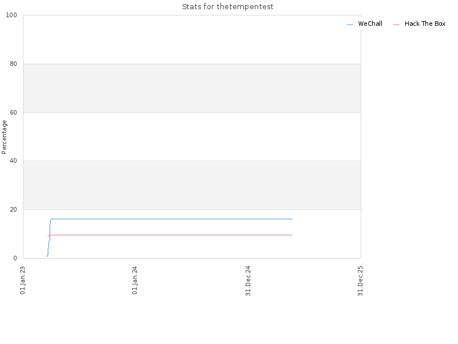Screen dimensions: 458x344
Task: Click the 31.Dec.24 x-axis date label
Action: click(248, 281)
